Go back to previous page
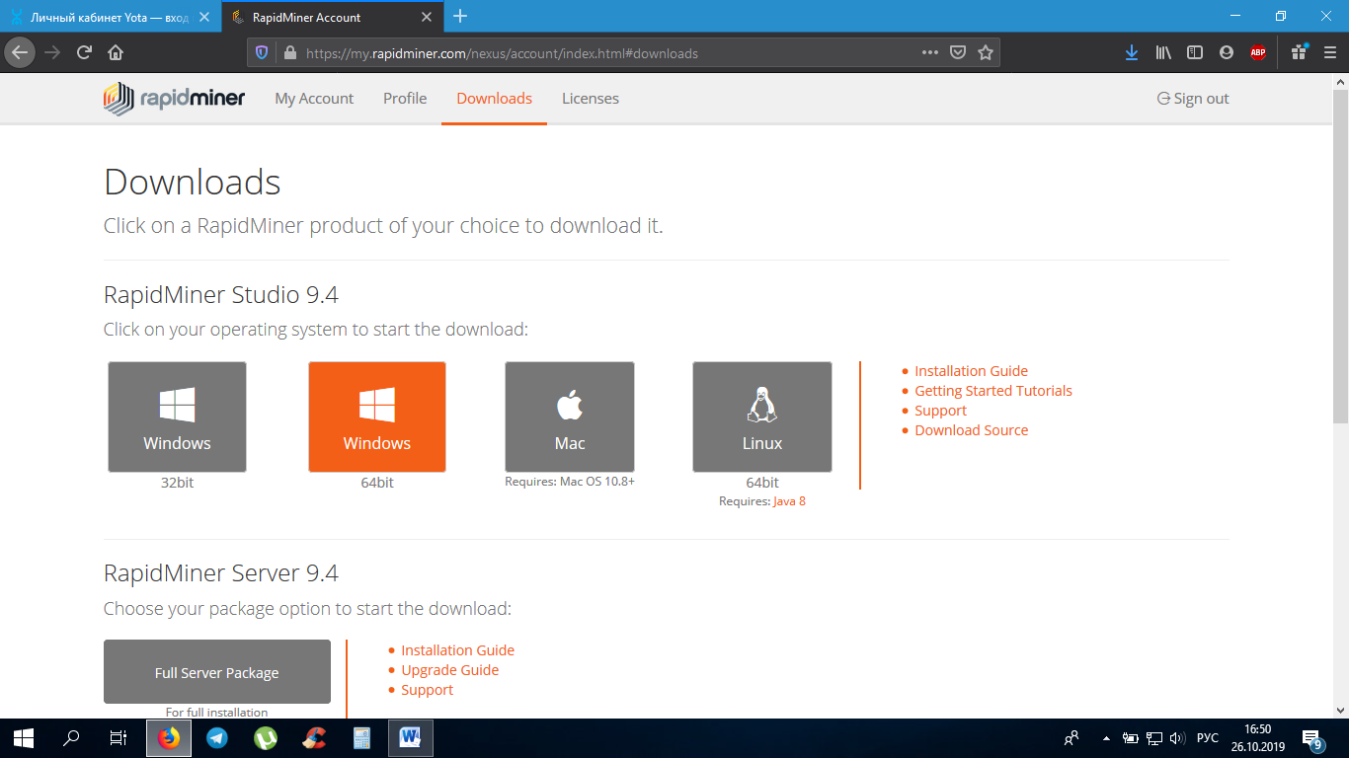The width and height of the screenshot is (1349, 758). pyautogui.click(x=20, y=53)
